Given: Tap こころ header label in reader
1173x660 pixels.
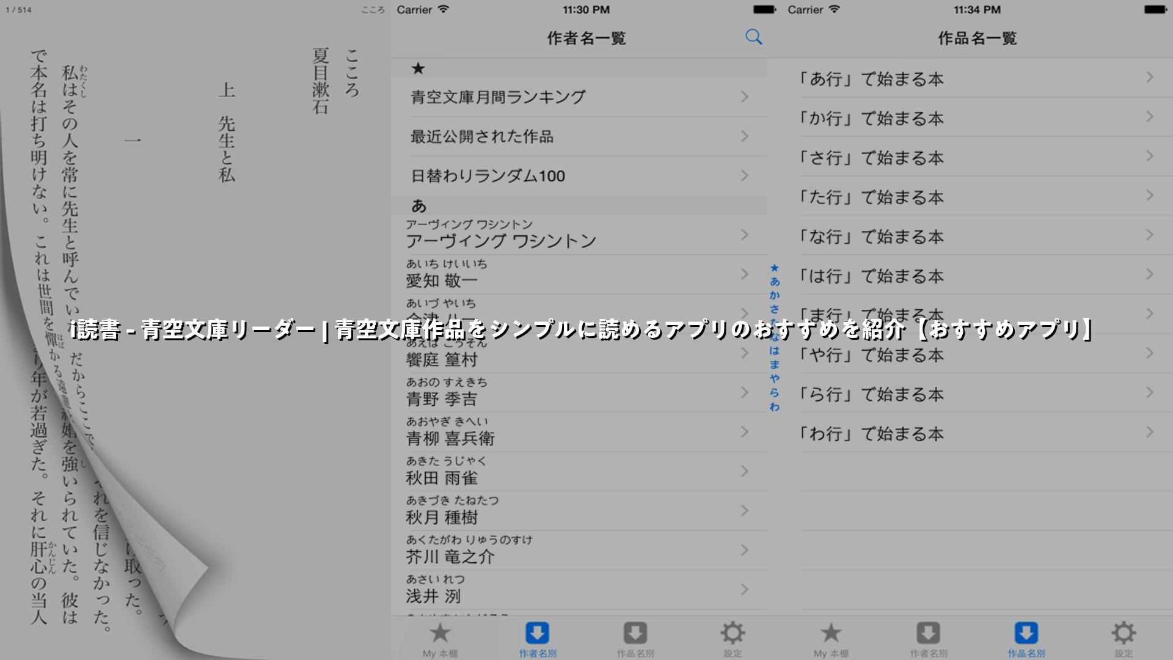Looking at the screenshot, I should click(373, 10).
